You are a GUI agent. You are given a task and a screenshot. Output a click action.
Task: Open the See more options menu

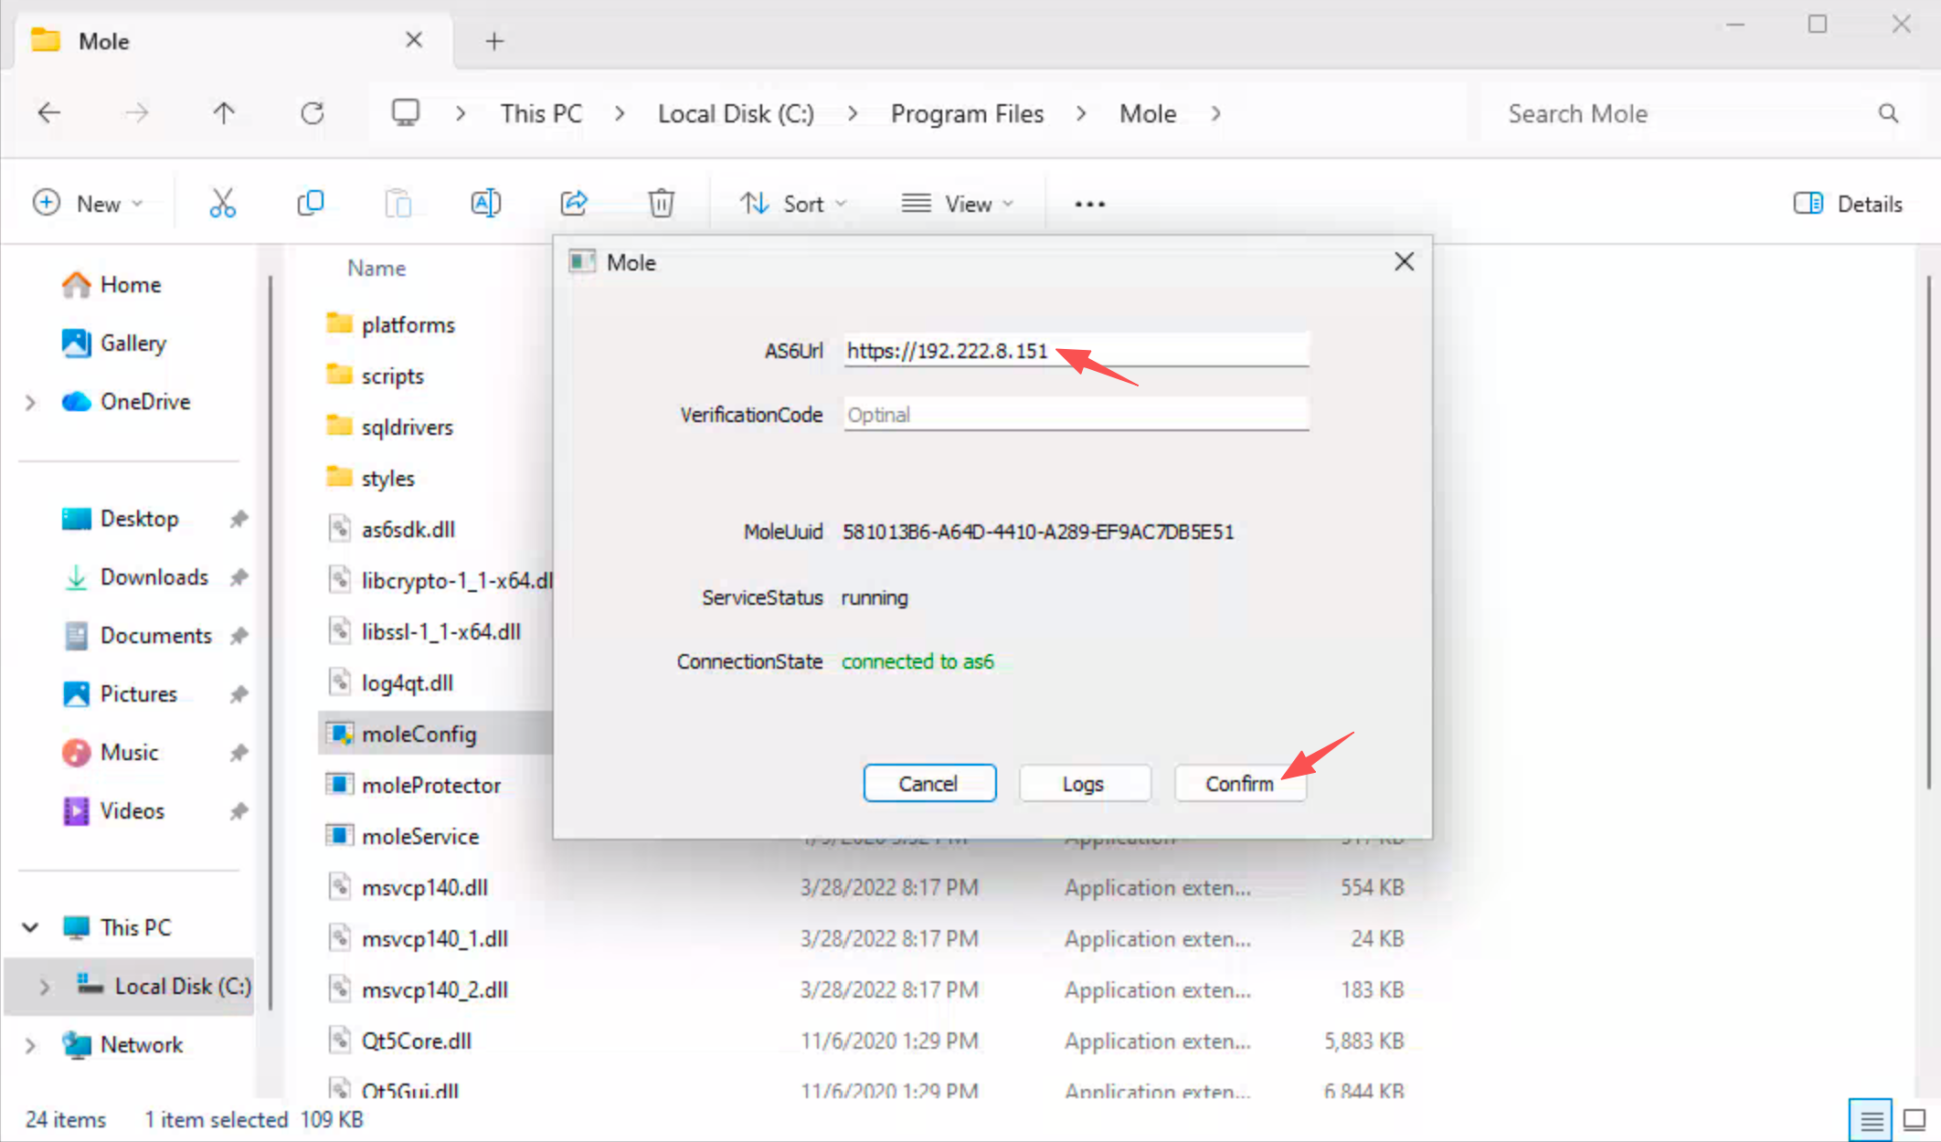coord(1089,204)
